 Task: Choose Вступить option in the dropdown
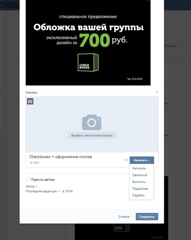139,182
